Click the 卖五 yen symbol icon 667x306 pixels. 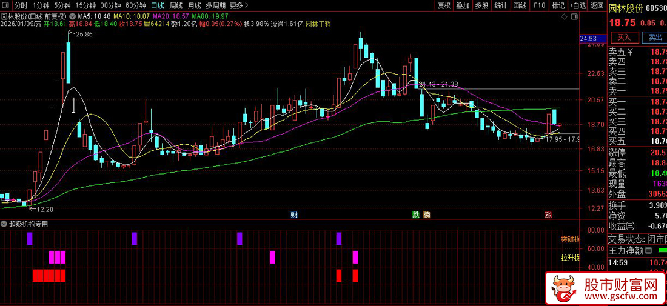[630, 52]
